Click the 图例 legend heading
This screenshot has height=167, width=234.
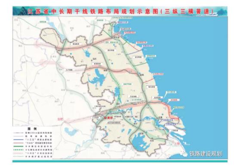pos(32,129)
